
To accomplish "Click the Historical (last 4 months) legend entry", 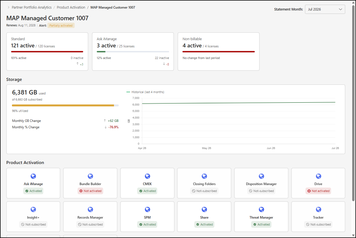I will (145, 92).
